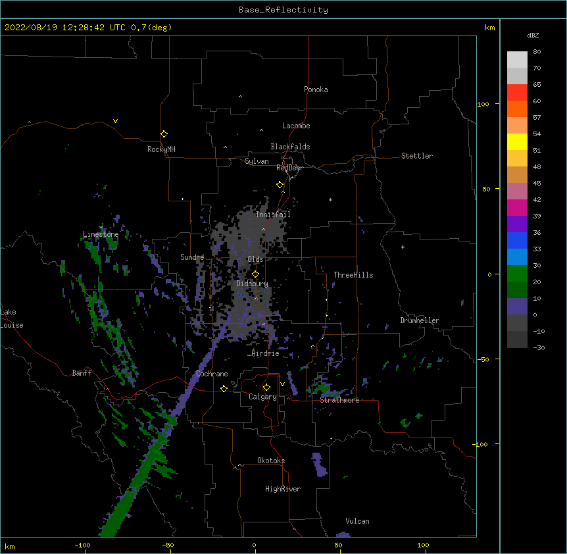Click the Lacombe town label
The width and height of the screenshot is (567, 554).
(296, 126)
